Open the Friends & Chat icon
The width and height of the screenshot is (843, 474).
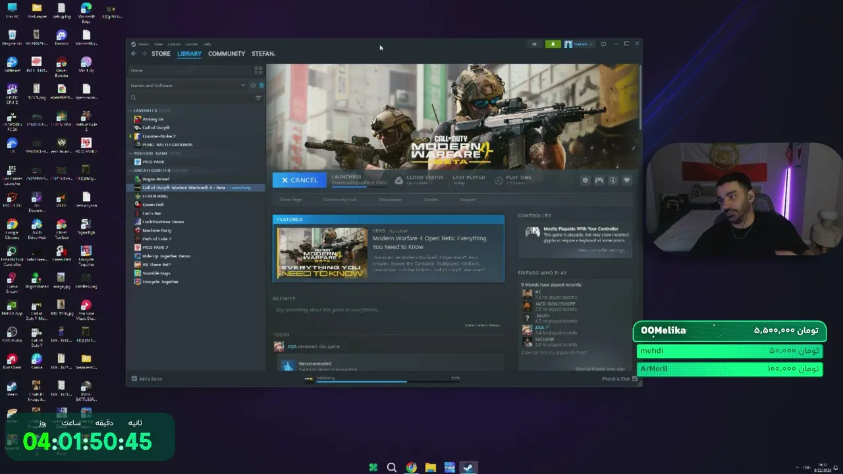point(635,379)
